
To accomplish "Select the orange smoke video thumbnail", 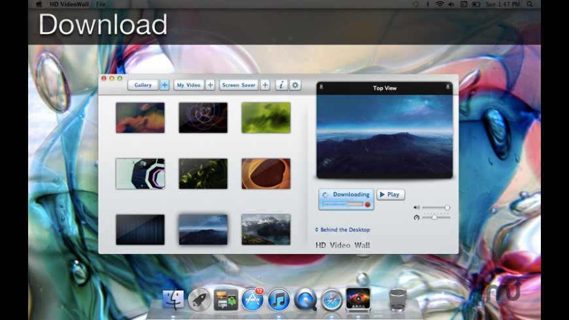I will coord(140,118).
